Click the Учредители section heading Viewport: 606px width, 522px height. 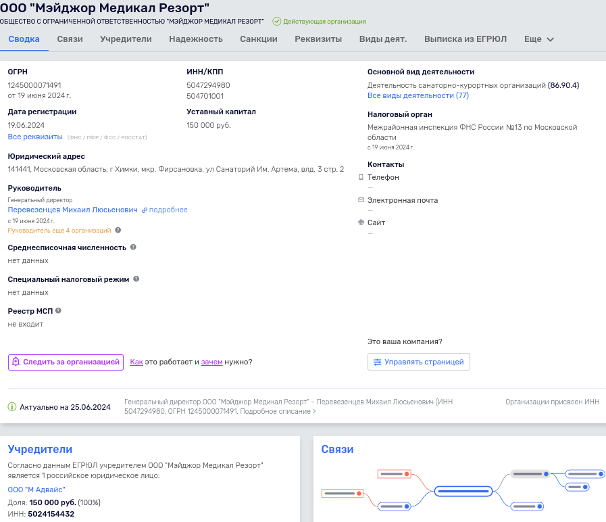coord(40,449)
